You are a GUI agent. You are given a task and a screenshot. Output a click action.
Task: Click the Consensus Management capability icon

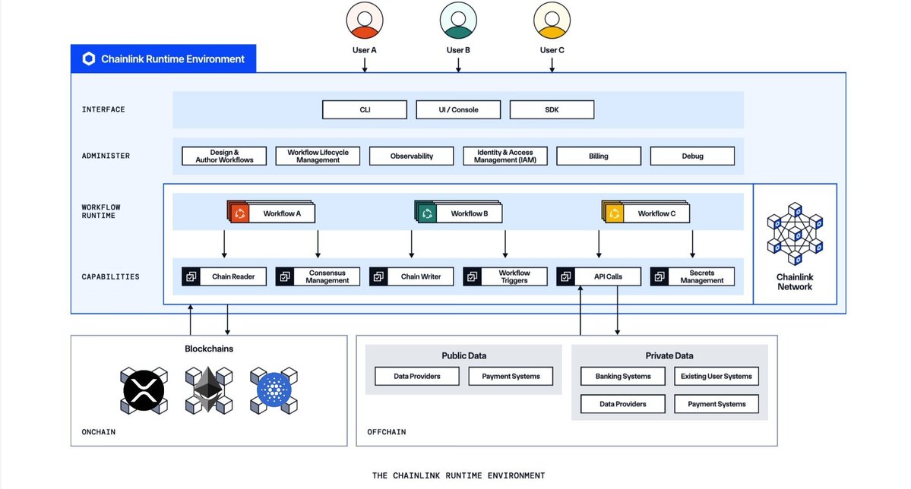285,276
